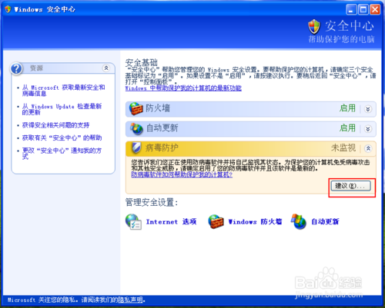
Task: Open 从 Microsoft 获取最新安全和病毒信息 link
Action: 63,91
